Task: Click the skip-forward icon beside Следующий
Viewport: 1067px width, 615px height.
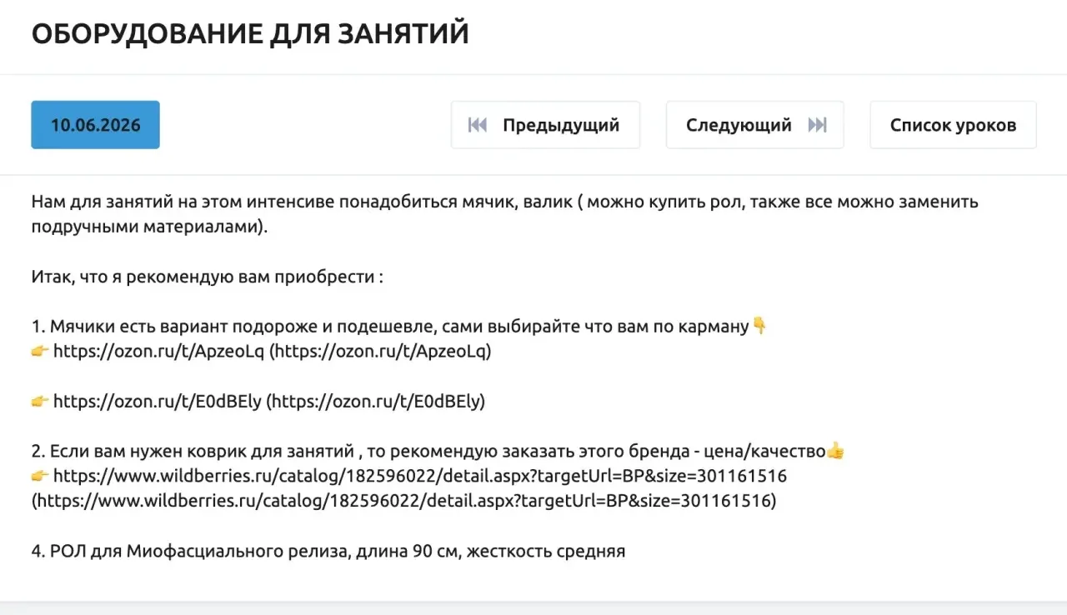Action: point(817,125)
